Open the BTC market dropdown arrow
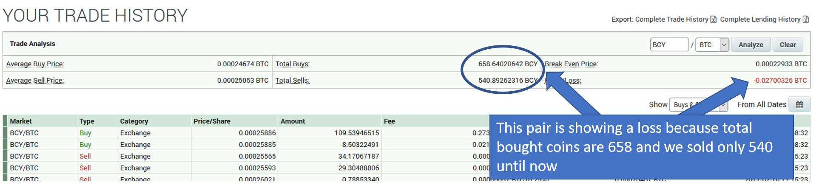822x185 pixels. pyautogui.click(x=724, y=45)
